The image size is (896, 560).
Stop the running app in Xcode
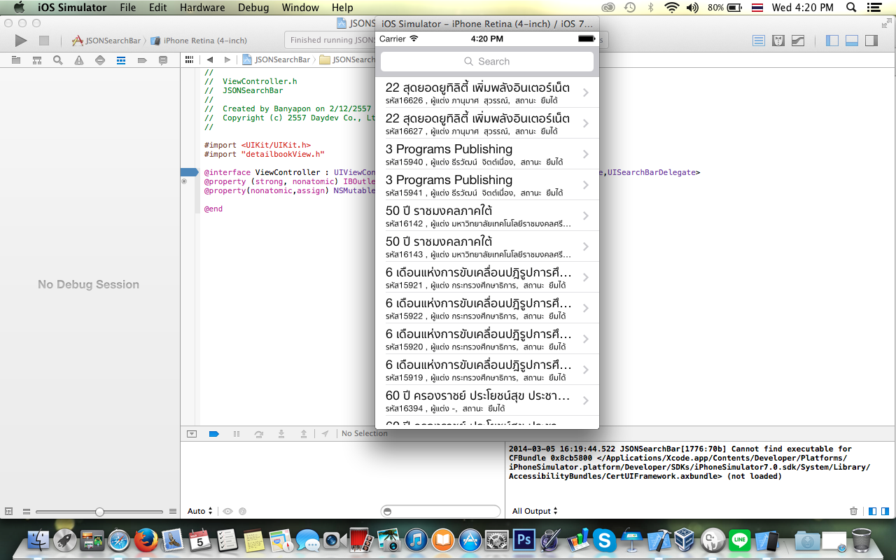point(43,41)
